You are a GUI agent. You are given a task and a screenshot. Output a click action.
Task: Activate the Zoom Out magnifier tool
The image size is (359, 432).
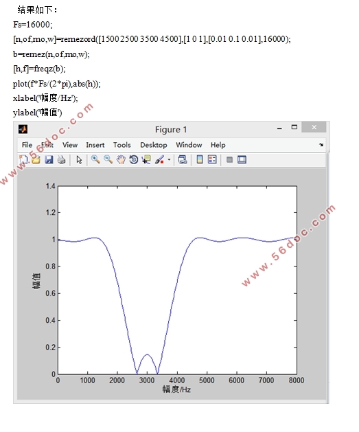108,159
